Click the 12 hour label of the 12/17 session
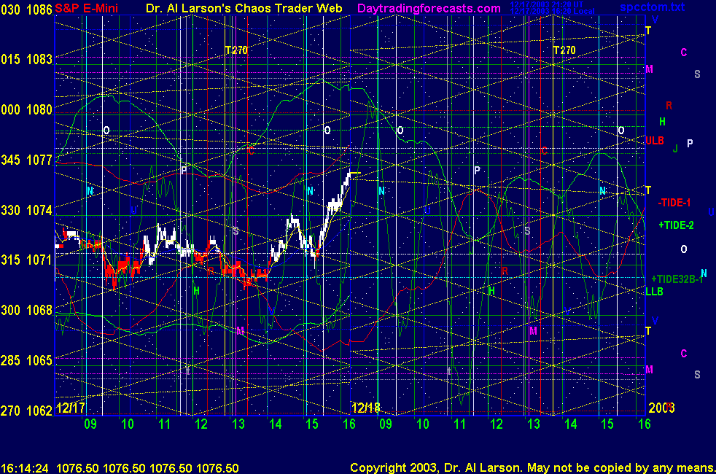Viewport: 716px width, 474px height. click(201, 424)
